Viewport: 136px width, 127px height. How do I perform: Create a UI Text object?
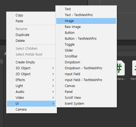[86, 9]
